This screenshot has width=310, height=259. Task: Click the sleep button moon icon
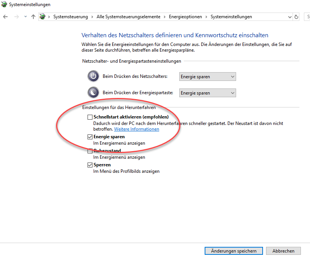click(x=93, y=93)
